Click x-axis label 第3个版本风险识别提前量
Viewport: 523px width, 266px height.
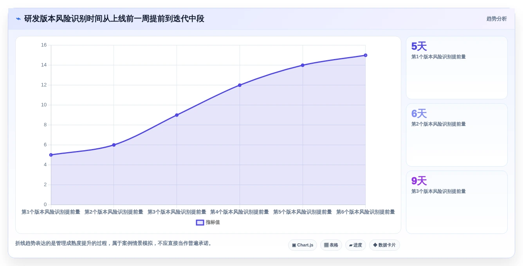[177, 212]
